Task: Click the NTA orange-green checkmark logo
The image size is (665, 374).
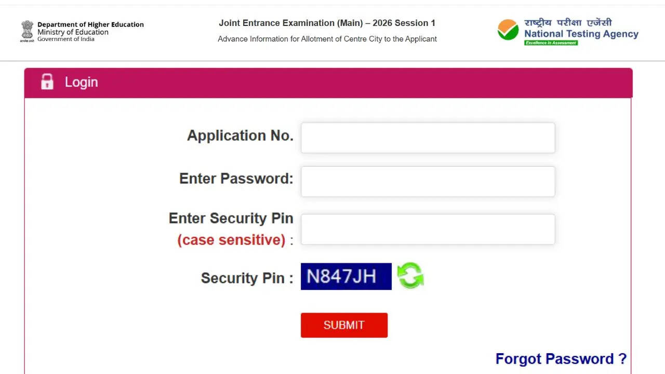Action: point(508,30)
